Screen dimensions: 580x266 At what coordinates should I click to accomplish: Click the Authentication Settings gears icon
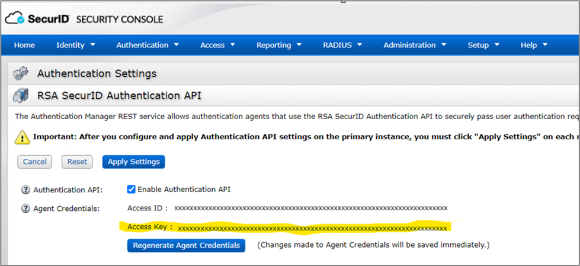pos(21,73)
